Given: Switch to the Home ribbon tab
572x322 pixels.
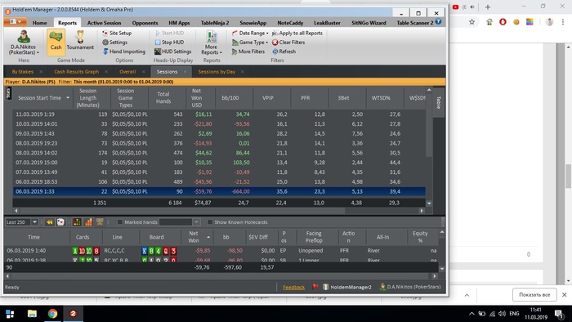Looking at the screenshot, I should tap(39, 23).
